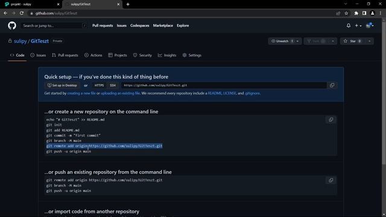Expand the Star lists dropdown
This screenshot has width=386, height=217.
tap(370, 41)
